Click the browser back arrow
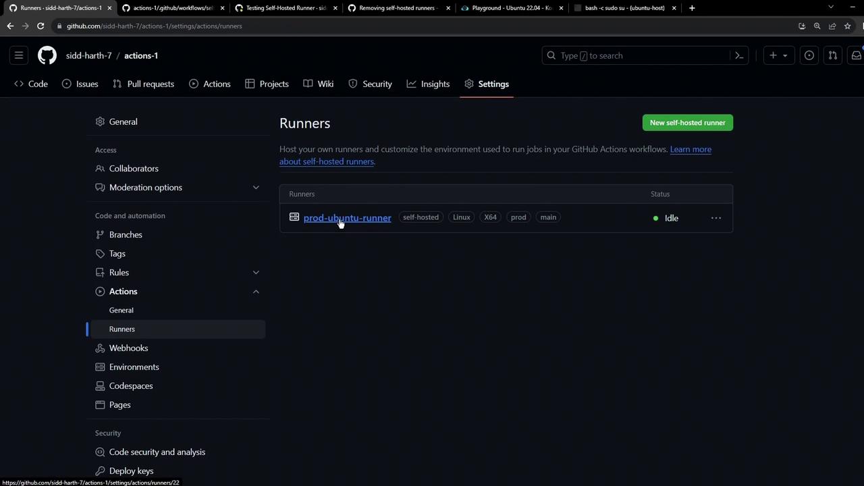Image resolution: width=864 pixels, height=486 pixels. click(10, 26)
